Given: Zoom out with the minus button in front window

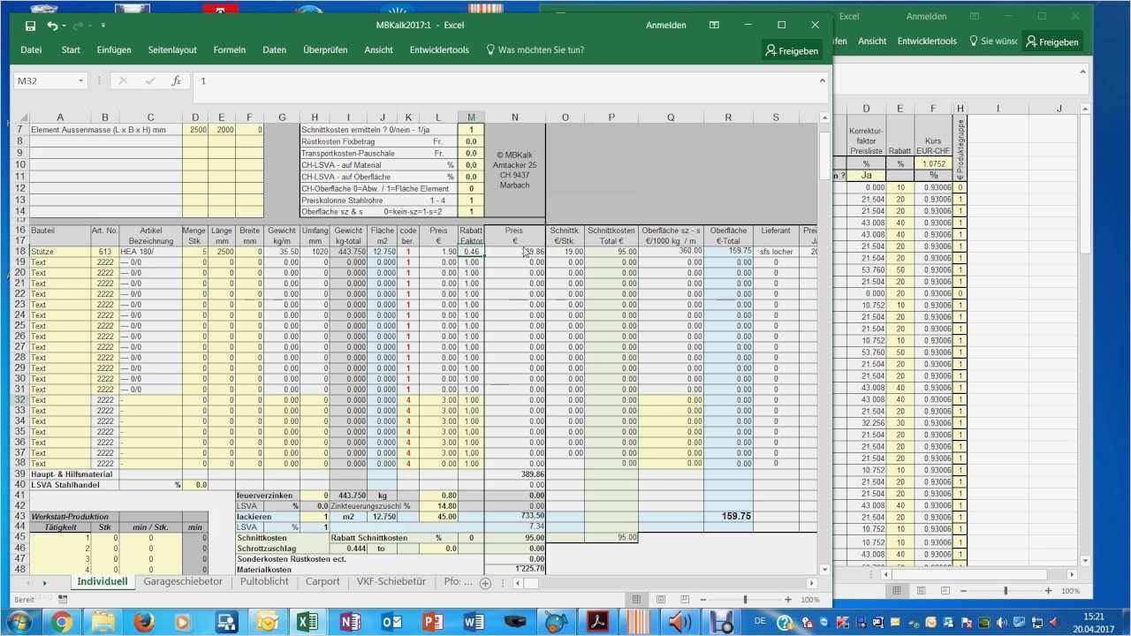Looking at the screenshot, I should pyautogui.click(x=704, y=600).
